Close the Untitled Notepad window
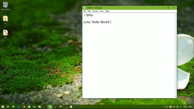This screenshot has height=109, width=194. pyautogui.click(x=174, y=8)
